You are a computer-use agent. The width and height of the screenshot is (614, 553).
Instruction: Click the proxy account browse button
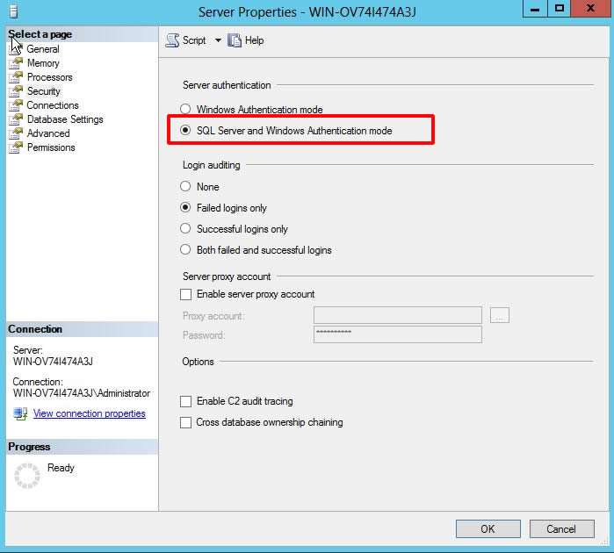(499, 315)
